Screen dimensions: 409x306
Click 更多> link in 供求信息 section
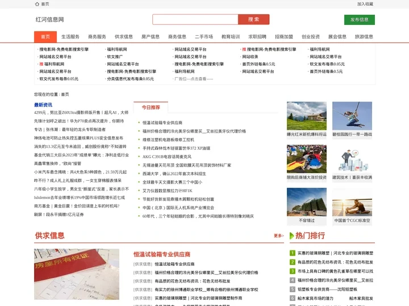tap(278, 236)
